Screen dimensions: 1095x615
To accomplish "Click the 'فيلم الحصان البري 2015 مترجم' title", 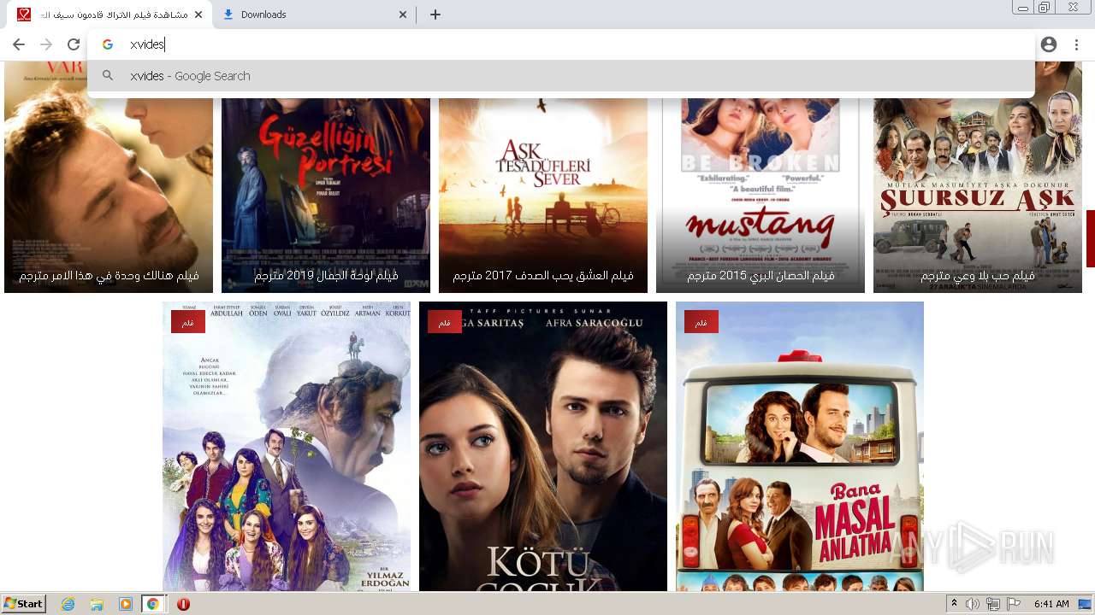I will pyautogui.click(x=761, y=276).
